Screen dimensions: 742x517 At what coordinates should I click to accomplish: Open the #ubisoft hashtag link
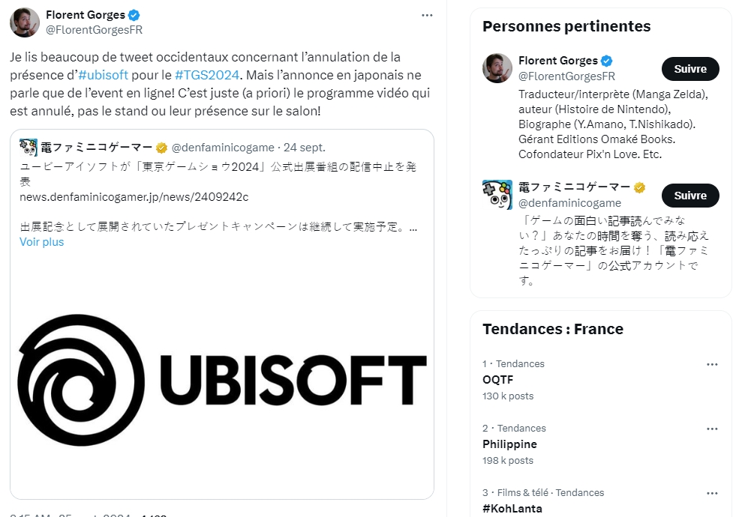[104, 75]
